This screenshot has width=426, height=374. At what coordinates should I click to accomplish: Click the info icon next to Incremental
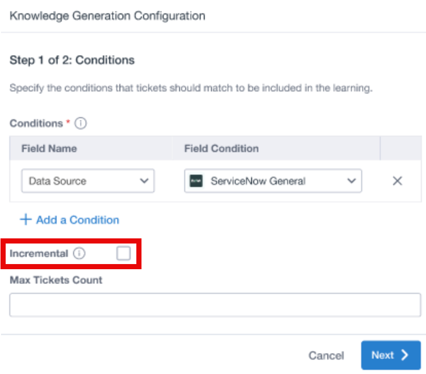tap(79, 253)
